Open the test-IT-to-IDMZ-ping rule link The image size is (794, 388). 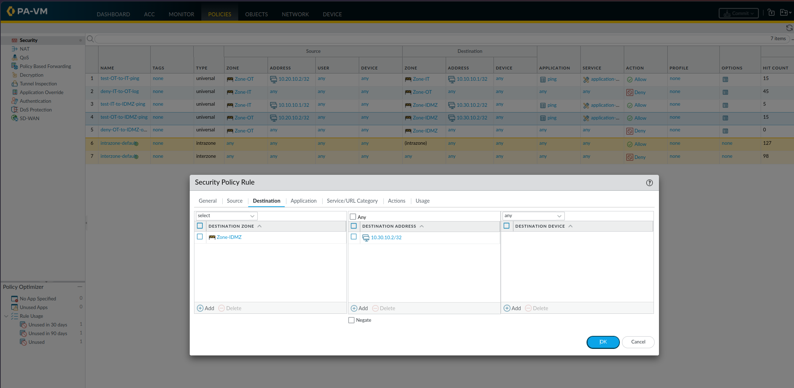(123, 104)
